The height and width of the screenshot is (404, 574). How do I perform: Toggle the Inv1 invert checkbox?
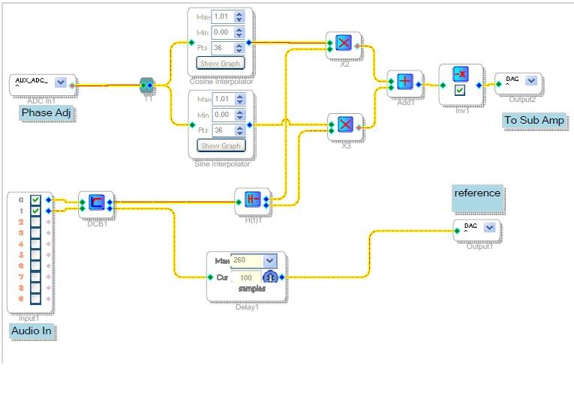pos(460,90)
